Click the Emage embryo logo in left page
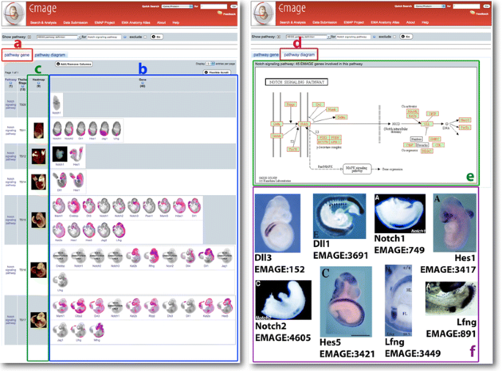The image size is (502, 371). [x=14, y=14]
